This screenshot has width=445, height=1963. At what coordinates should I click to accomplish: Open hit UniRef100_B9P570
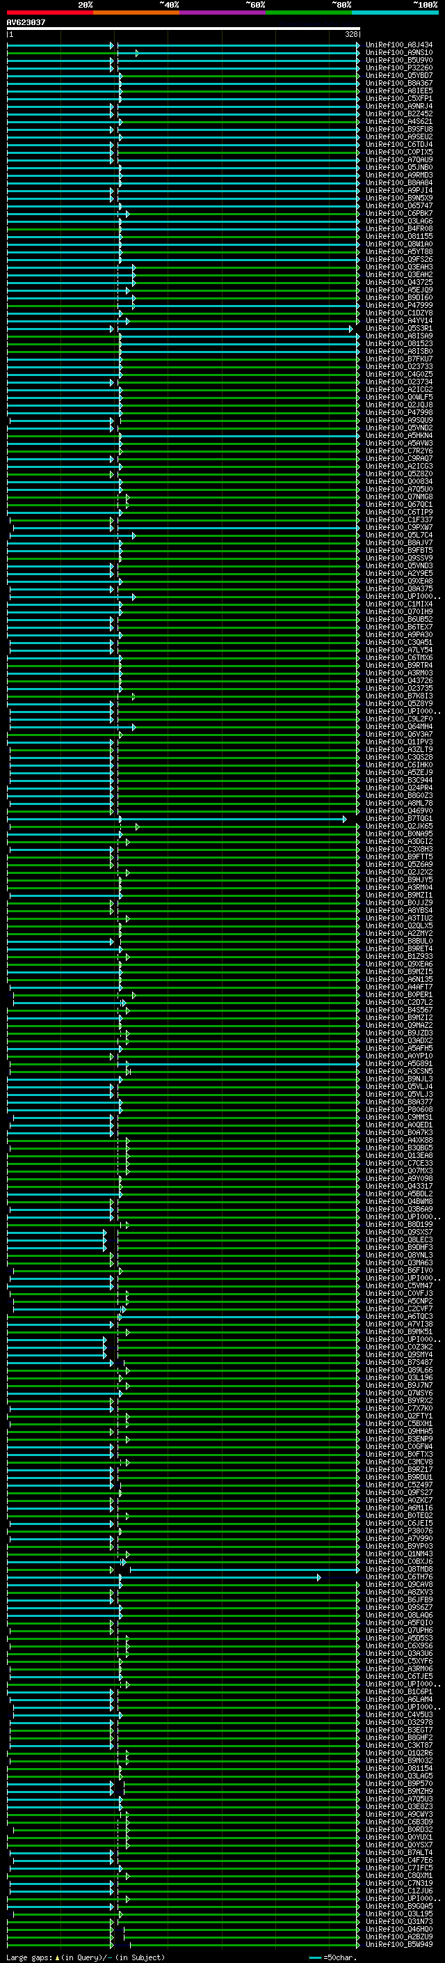click(x=399, y=1784)
